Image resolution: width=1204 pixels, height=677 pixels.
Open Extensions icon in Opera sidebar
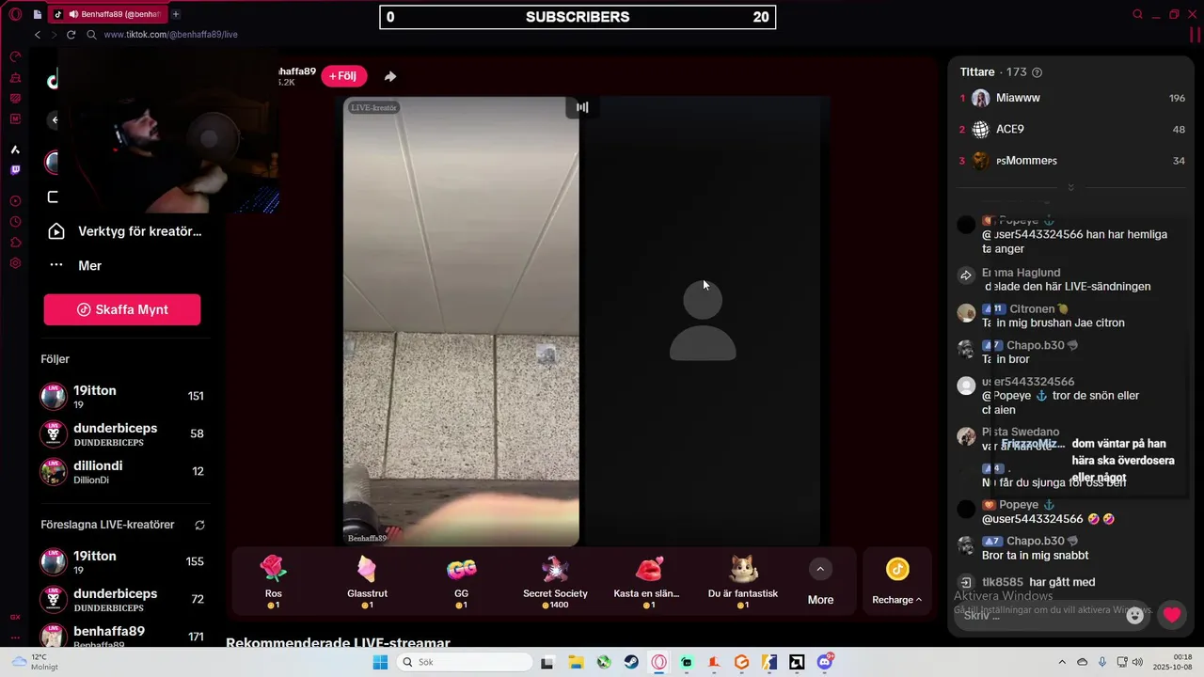(x=15, y=243)
